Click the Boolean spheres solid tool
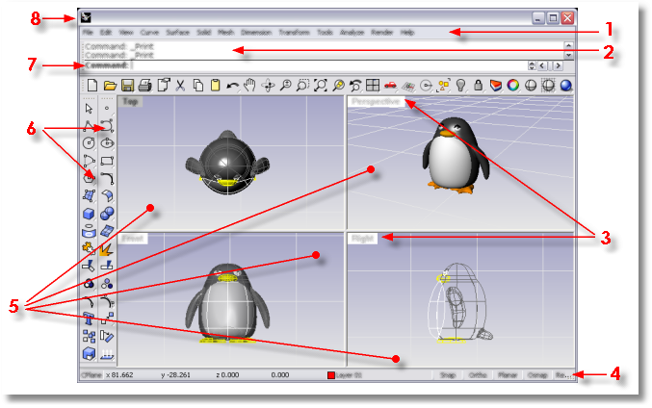The width and height of the screenshot is (652, 408). tap(107, 214)
